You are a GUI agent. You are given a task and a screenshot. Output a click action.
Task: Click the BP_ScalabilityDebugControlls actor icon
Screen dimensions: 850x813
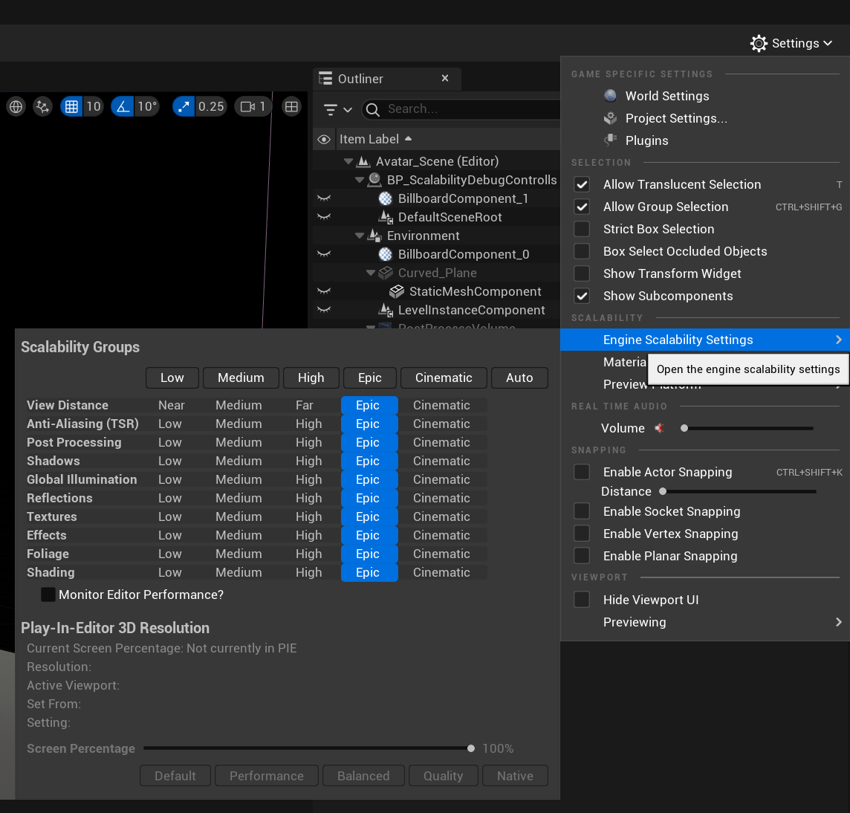[374, 180]
